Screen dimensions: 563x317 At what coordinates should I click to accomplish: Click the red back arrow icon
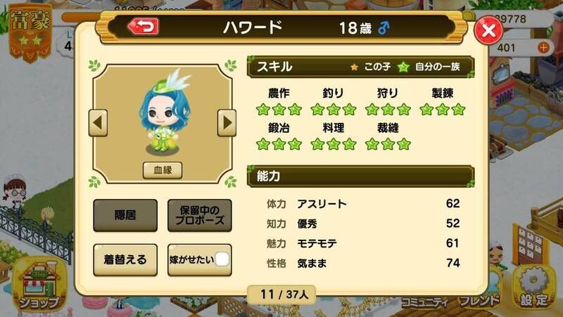pyautogui.click(x=144, y=27)
